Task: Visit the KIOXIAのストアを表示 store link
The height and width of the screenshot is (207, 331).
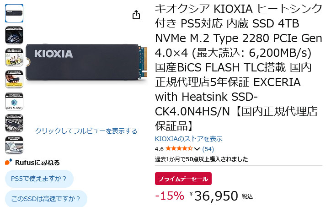Action: 189,139
